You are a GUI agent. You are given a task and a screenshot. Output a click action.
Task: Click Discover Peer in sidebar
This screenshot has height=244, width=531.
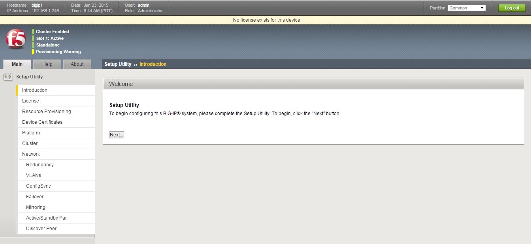[41, 229]
